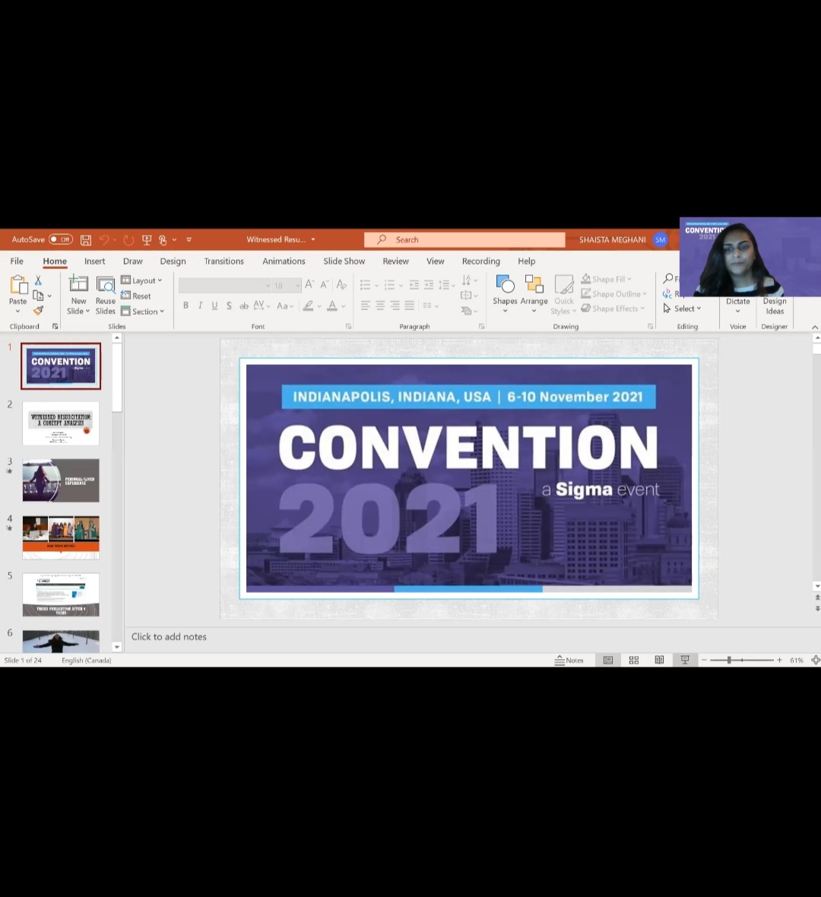Viewport: 821px width, 897px height.
Task: Click the zoom in plus button
Action: (779, 660)
